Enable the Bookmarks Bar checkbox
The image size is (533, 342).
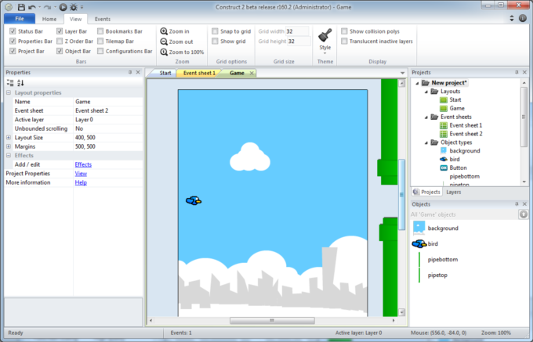click(100, 31)
